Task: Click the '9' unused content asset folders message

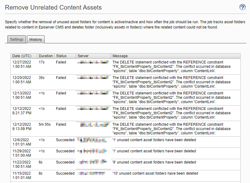Action: pyautogui.click(x=154, y=162)
